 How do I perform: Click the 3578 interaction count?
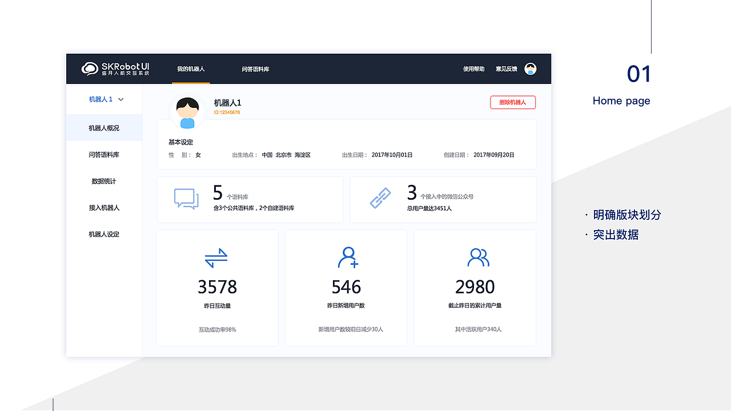217,287
